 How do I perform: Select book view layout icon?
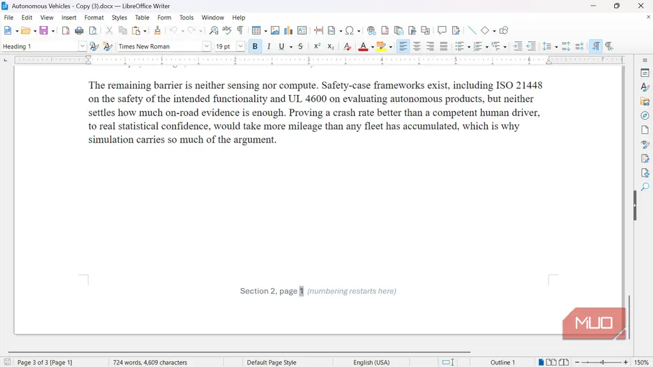(x=564, y=363)
